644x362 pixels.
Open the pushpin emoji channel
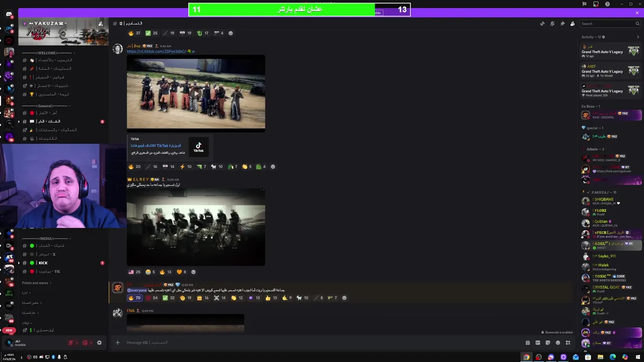(x=63, y=68)
